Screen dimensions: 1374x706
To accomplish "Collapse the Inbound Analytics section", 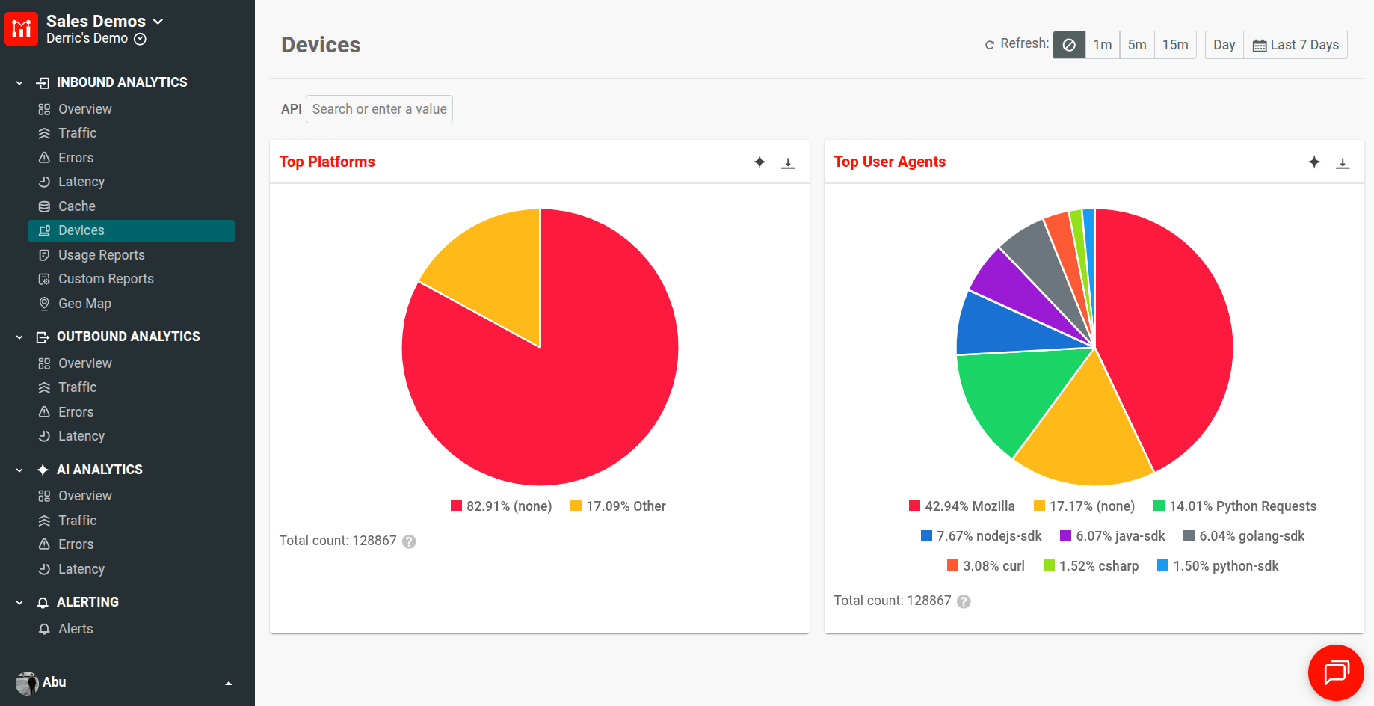I will [19, 82].
